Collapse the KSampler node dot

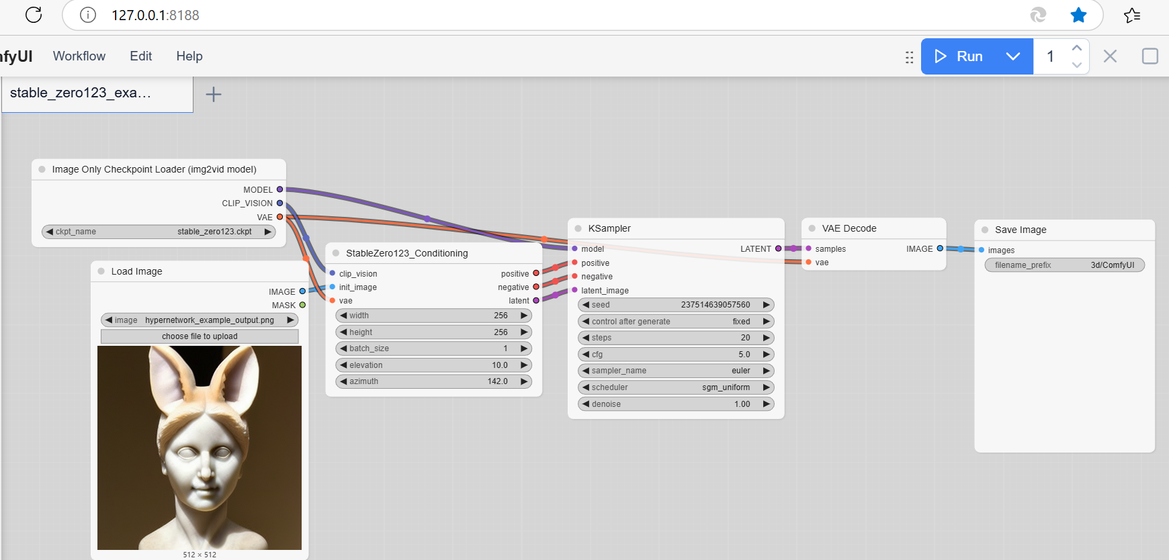point(578,228)
